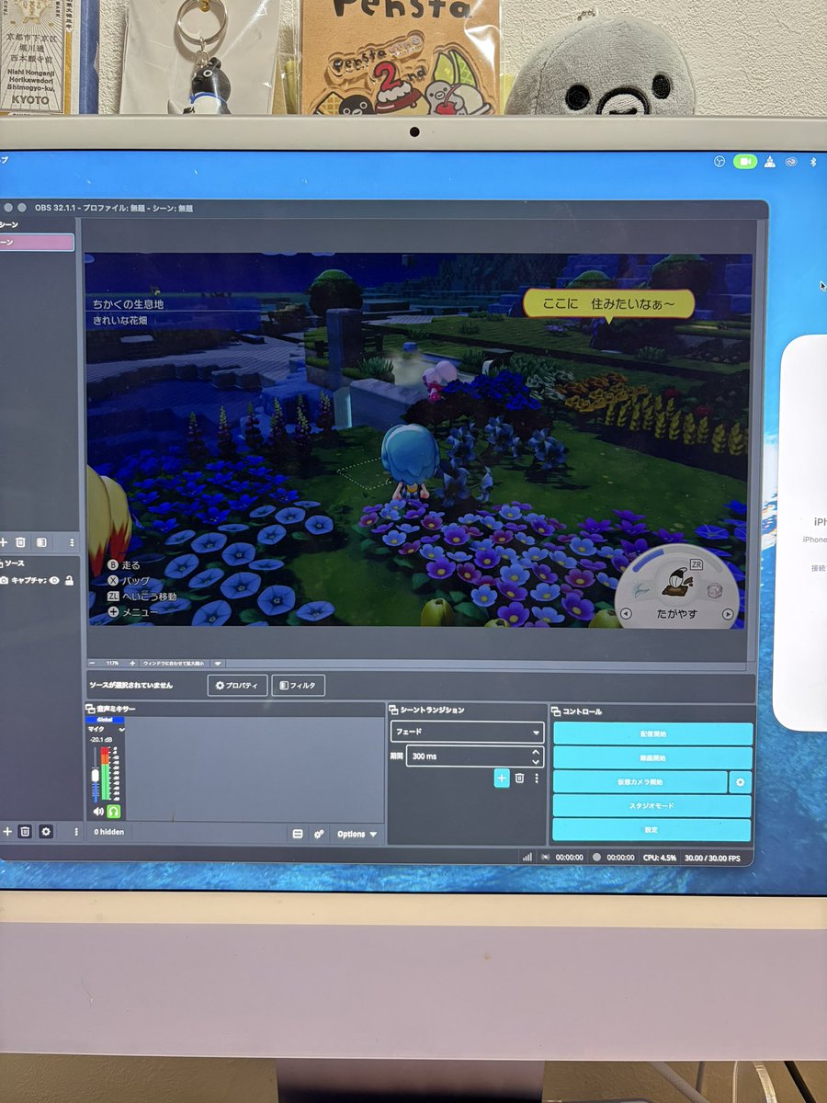Open source Filters (フィルタ) button
Viewport: 827px width, 1103px height.
coord(298,686)
